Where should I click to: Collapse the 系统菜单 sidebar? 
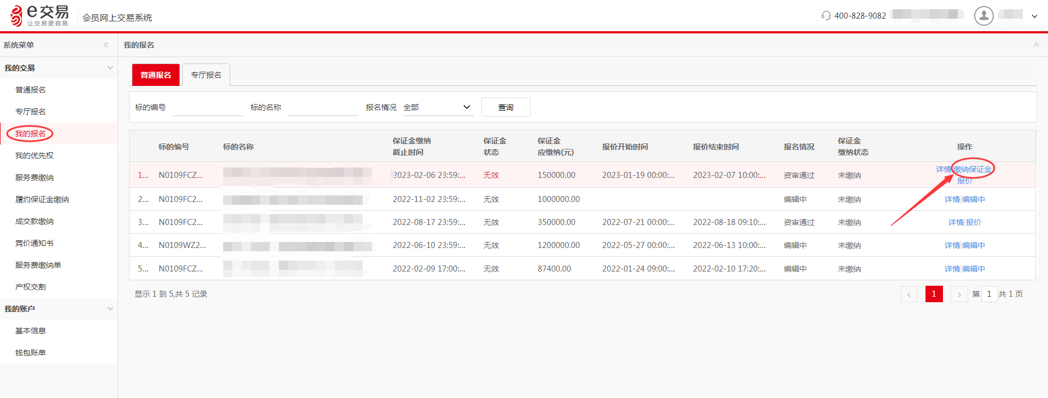(x=106, y=45)
